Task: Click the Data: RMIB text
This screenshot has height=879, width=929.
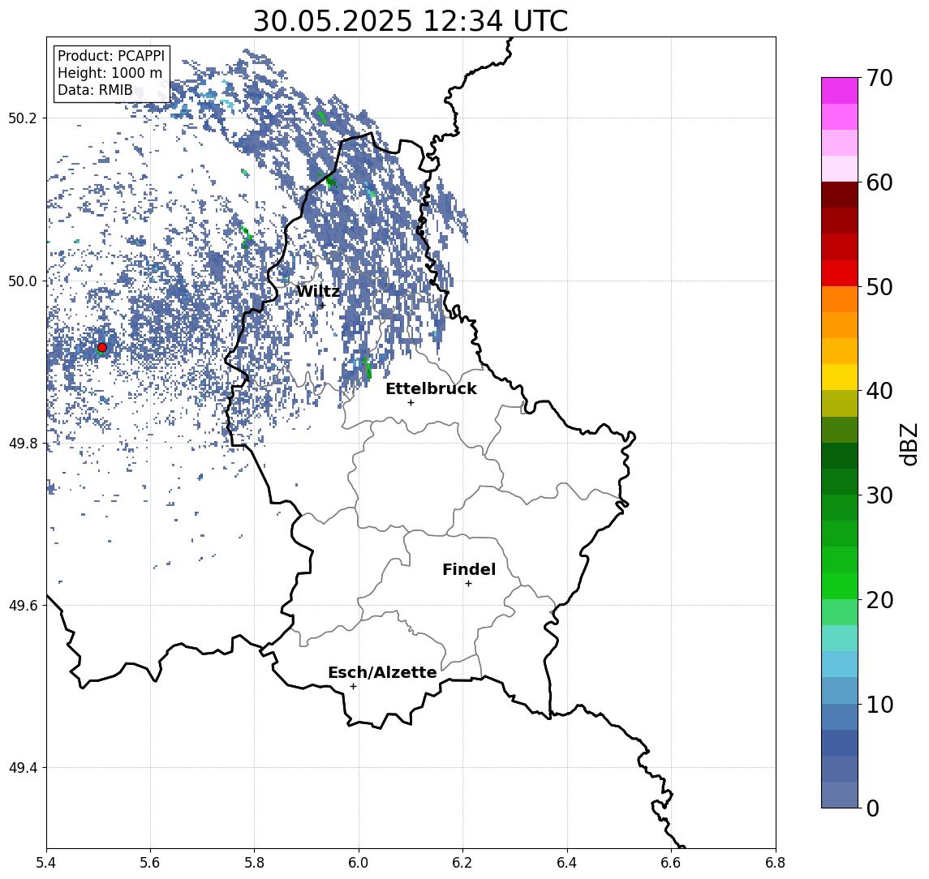Action: pos(95,91)
